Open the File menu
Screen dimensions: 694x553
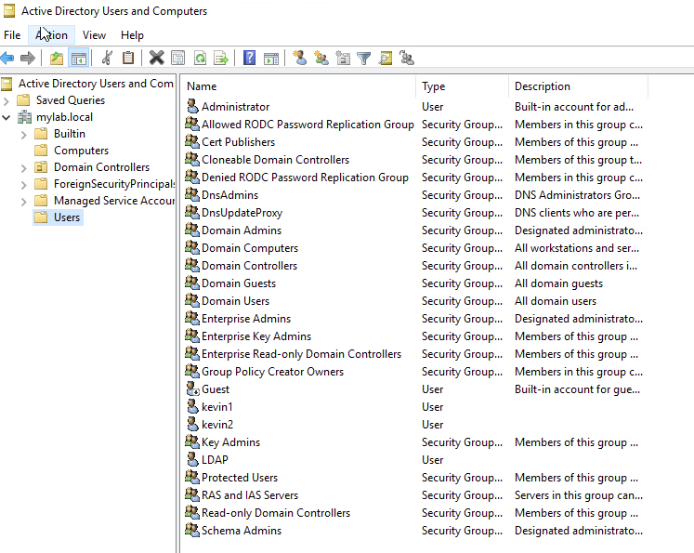coord(12,35)
